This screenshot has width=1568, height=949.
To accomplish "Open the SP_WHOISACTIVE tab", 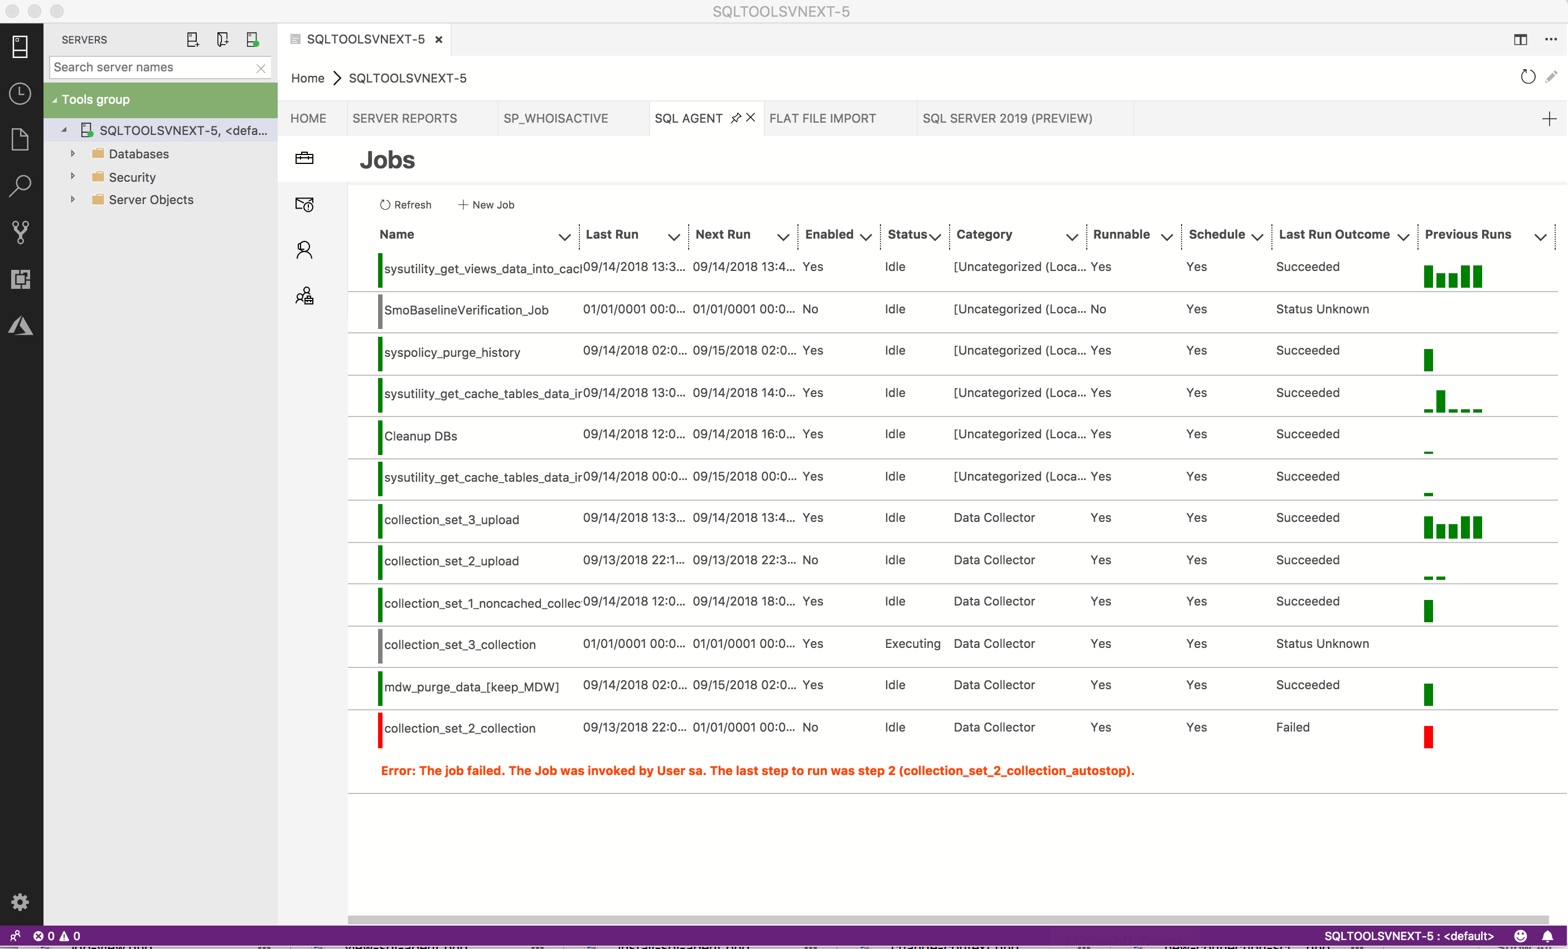I will [555, 118].
